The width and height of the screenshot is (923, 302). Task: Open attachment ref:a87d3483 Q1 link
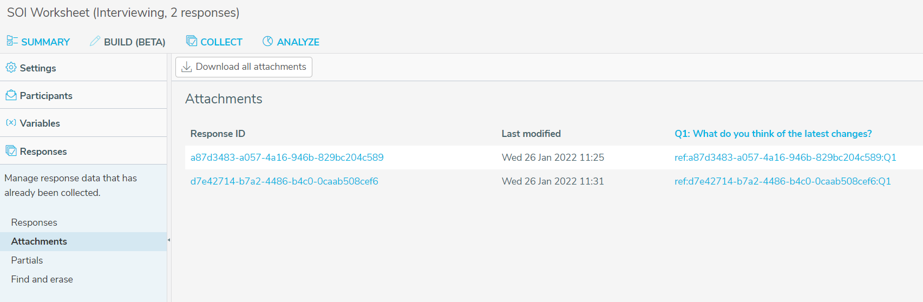[x=785, y=157]
